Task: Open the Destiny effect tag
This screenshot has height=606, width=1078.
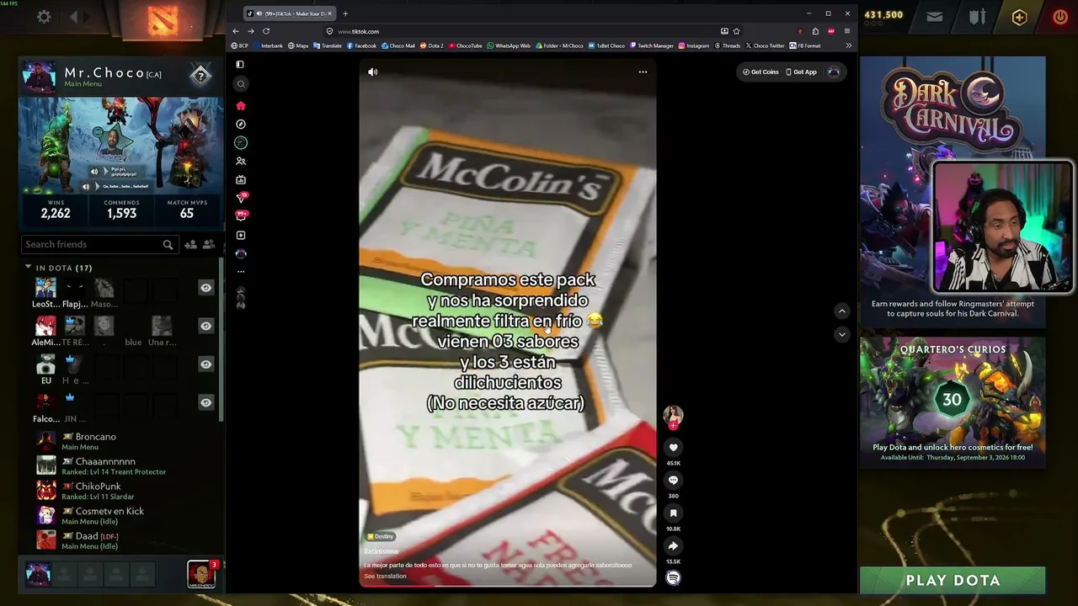Action: [381, 536]
